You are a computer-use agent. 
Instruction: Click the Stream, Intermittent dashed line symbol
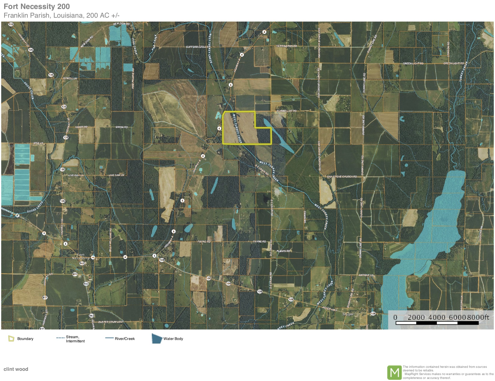point(60,338)
